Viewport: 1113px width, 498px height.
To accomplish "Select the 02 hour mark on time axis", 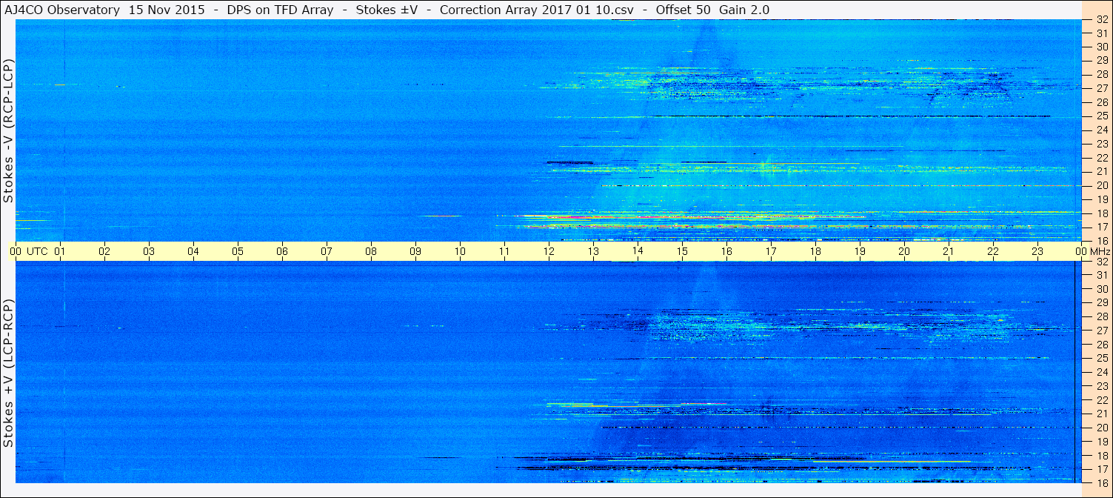I will click(104, 251).
